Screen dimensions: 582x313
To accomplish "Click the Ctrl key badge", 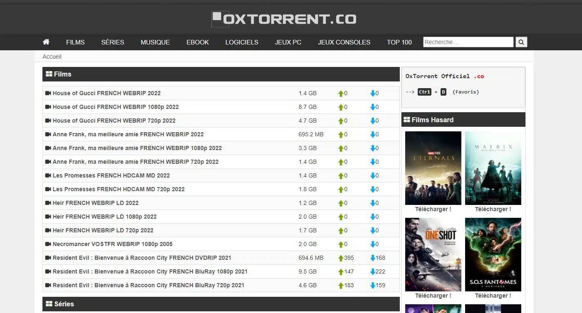I will click(424, 92).
